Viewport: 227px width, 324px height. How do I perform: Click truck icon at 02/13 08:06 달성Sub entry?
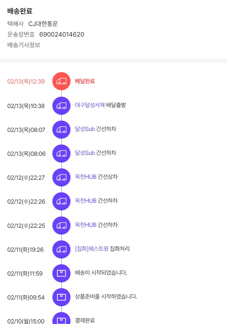click(61, 153)
